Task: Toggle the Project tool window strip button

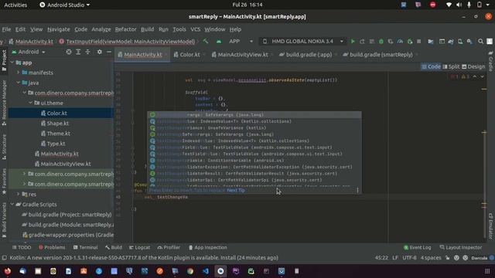Action: click(4, 60)
